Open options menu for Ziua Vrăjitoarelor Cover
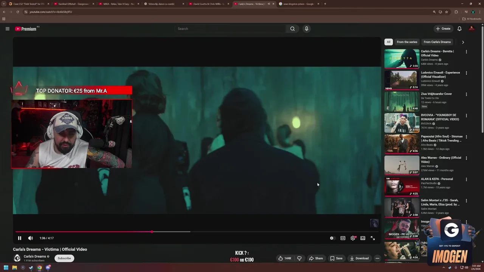Viewport: 484px width, 272px height. [466, 94]
